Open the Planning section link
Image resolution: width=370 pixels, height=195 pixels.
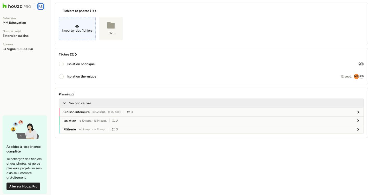67,94
